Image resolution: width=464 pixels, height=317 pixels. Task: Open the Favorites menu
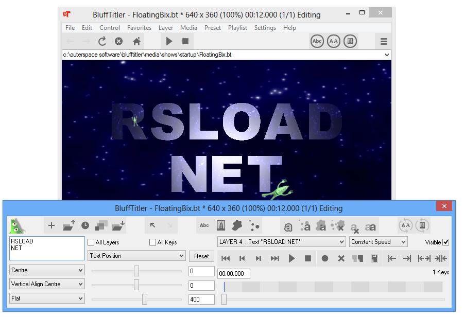139,28
